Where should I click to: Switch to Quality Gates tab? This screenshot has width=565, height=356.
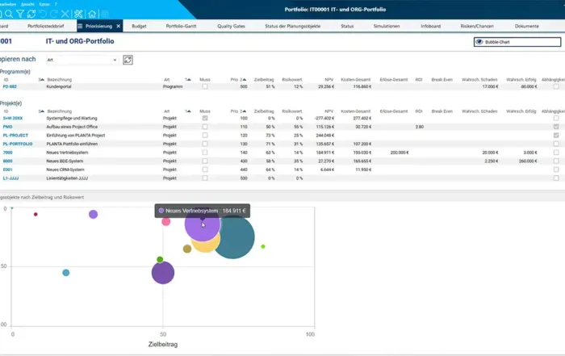click(x=231, y=26)
